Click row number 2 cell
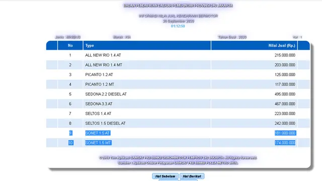This screenshot has width=322, height=181. click(x=70, y=65)
